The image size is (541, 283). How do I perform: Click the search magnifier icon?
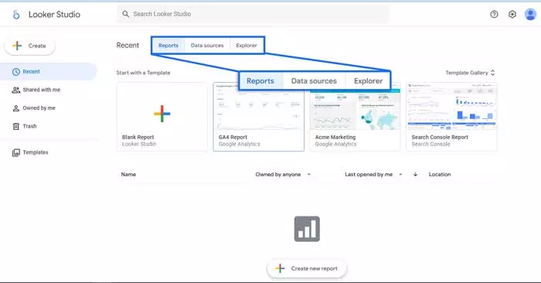tap(125, 14)
